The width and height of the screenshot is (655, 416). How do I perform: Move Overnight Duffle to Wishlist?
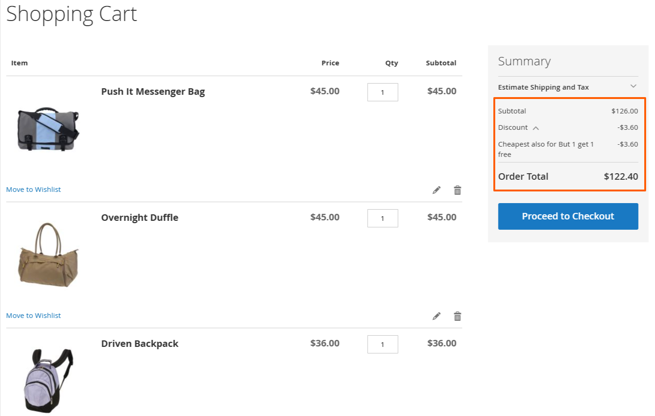point(34,316)
